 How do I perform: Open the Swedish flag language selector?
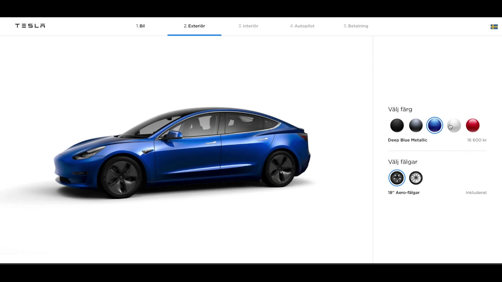click(494, 27)
